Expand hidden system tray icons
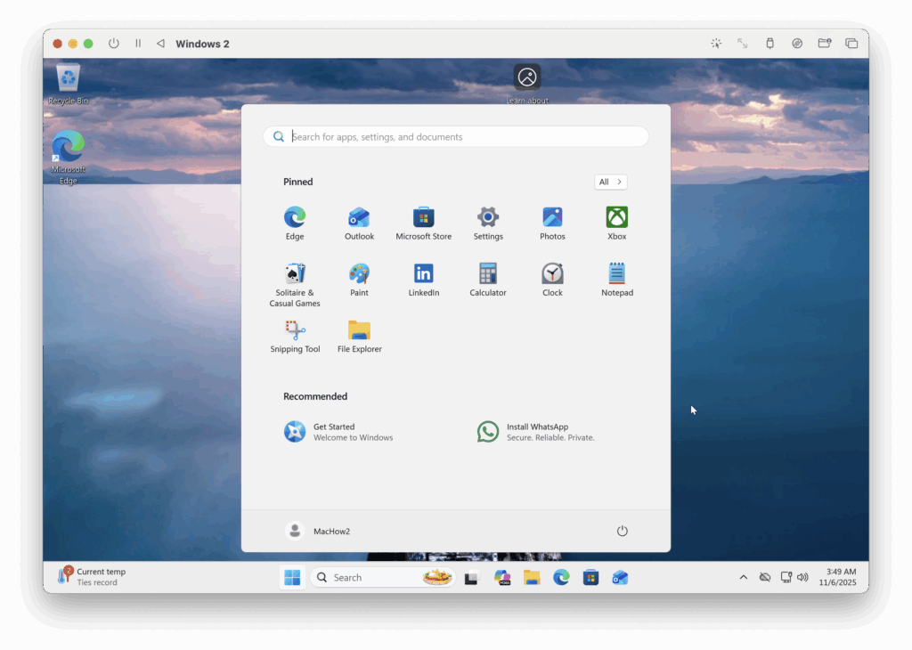This screenshot has height=650, width=912. 743,577
